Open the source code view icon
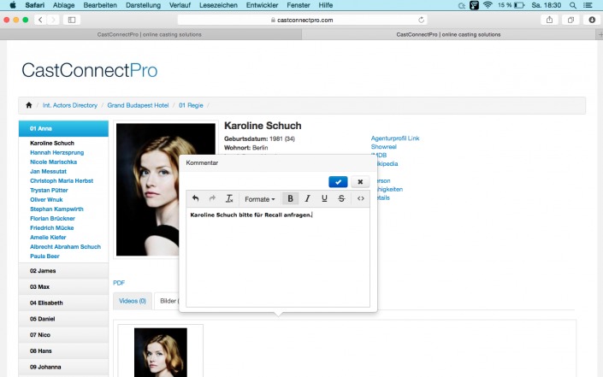The width and height of the screenshot is (603, 377). pyautogui.click(x=360, y=198)
